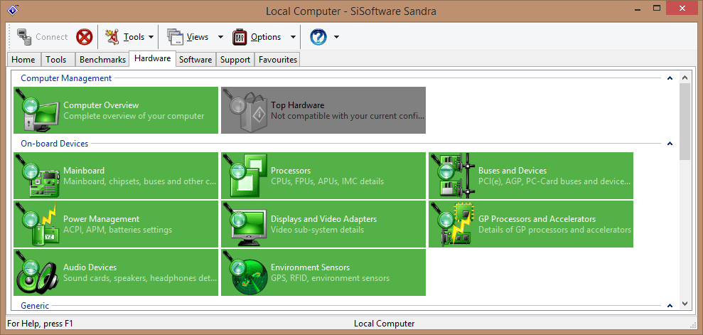Click the Tools toolbar icon
The height and width of the screenshot is (335, 703).
click(112, 37)
